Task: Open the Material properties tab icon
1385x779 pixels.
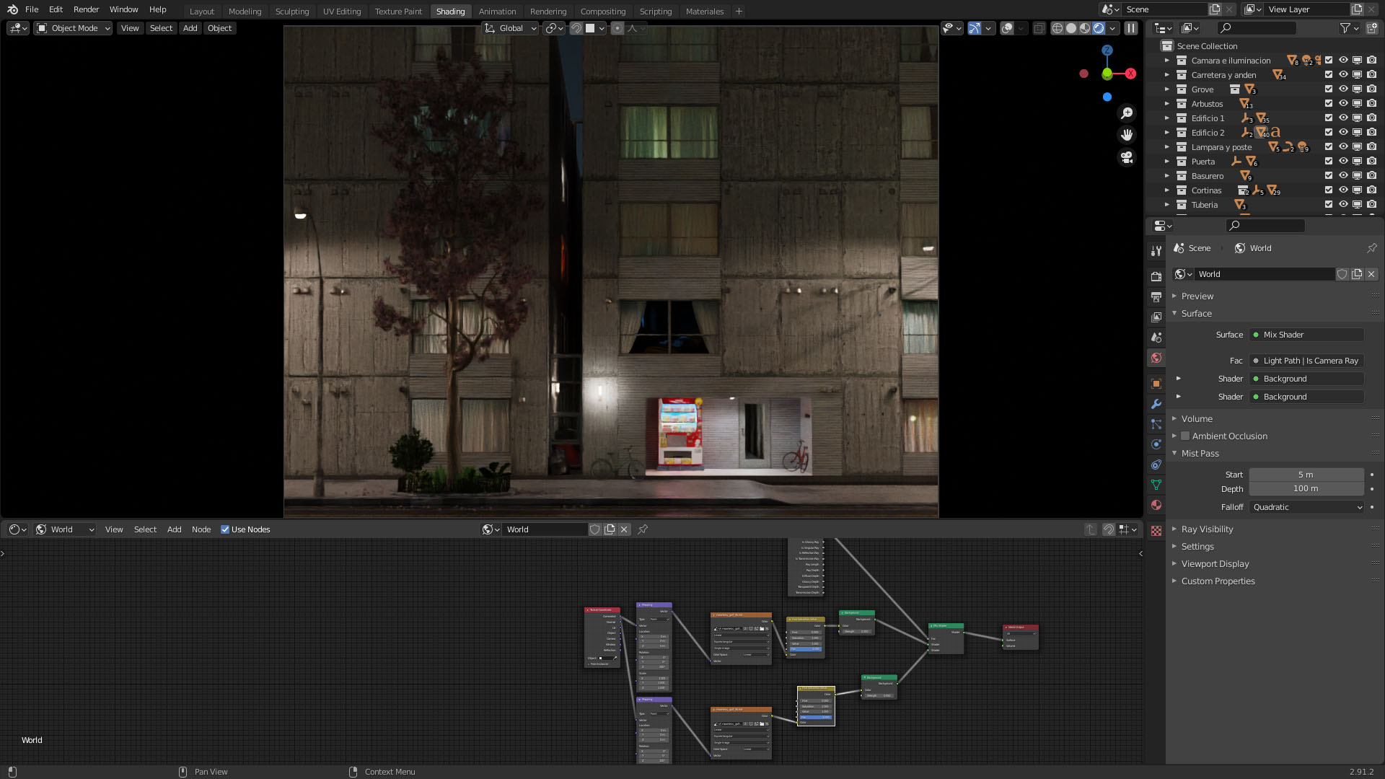Action: coord(1156,505)
